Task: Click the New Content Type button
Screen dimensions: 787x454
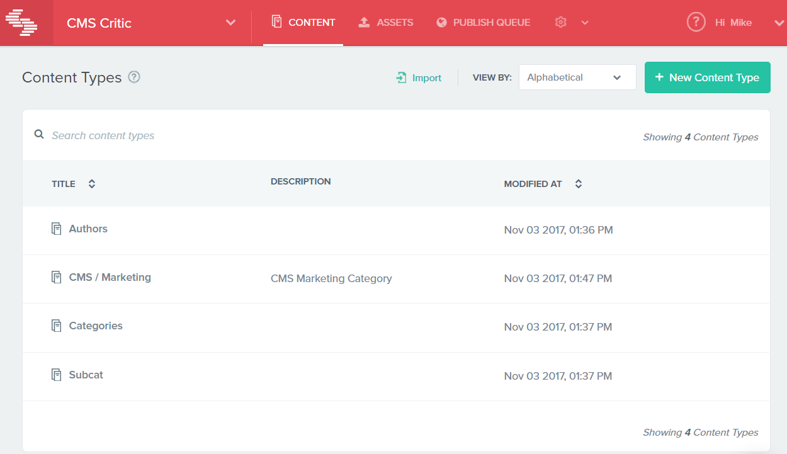Action: point(706,77)
